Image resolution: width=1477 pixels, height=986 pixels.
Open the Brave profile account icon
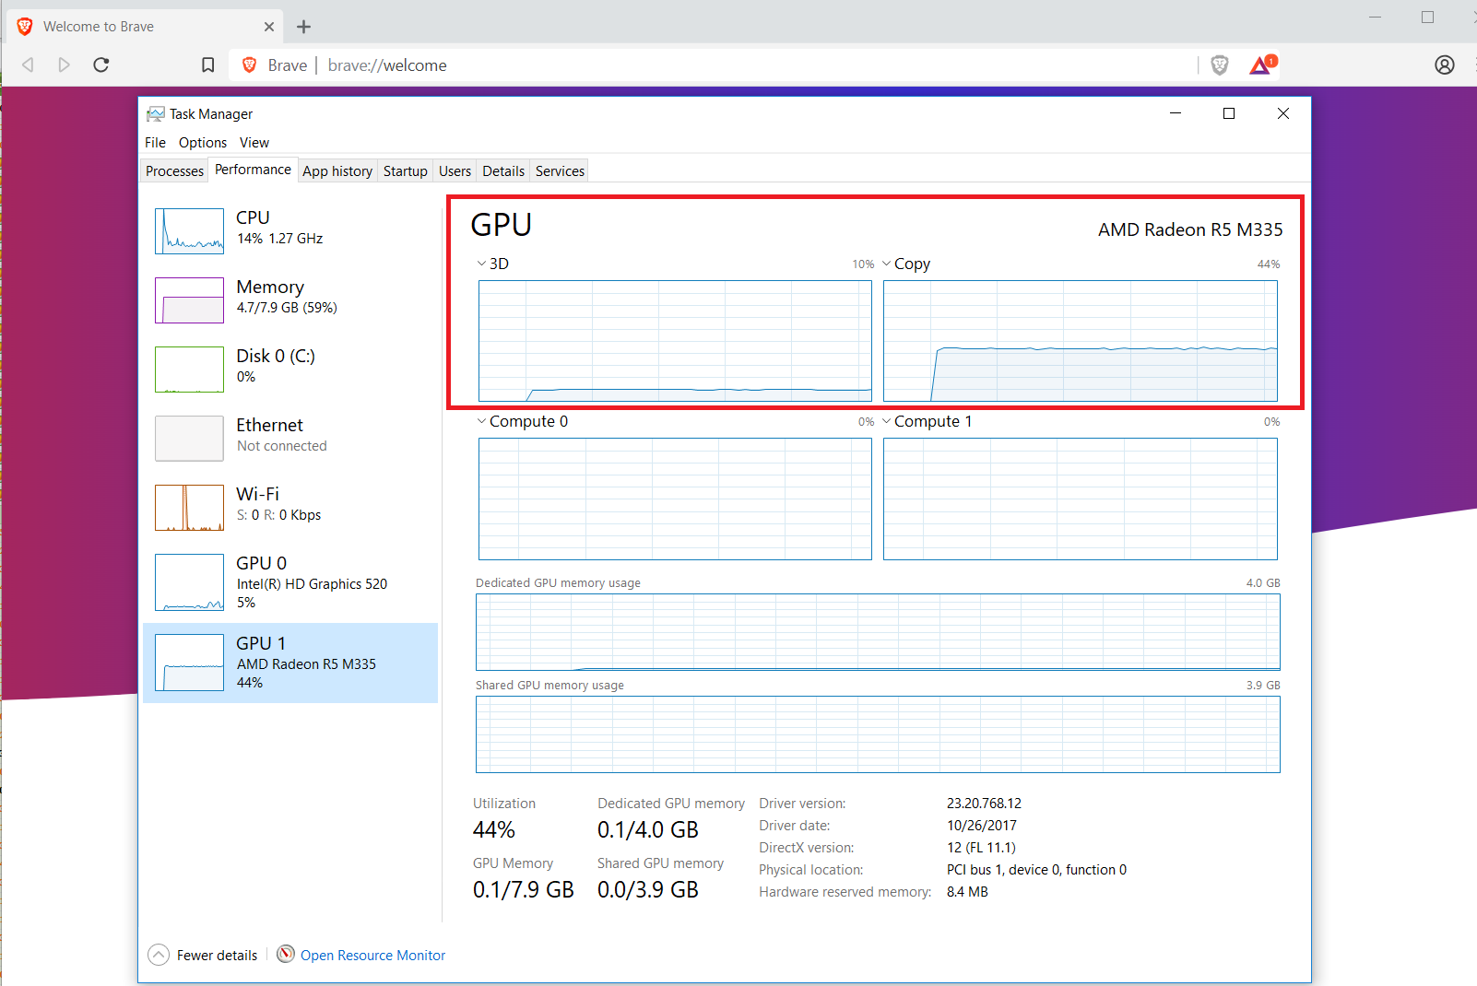coord(1445,65)
